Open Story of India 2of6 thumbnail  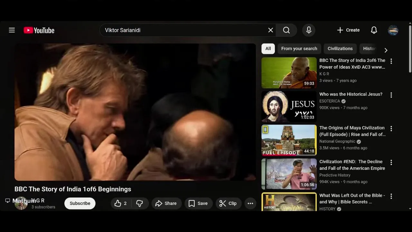pyautogui.click(x=289, y=73)
